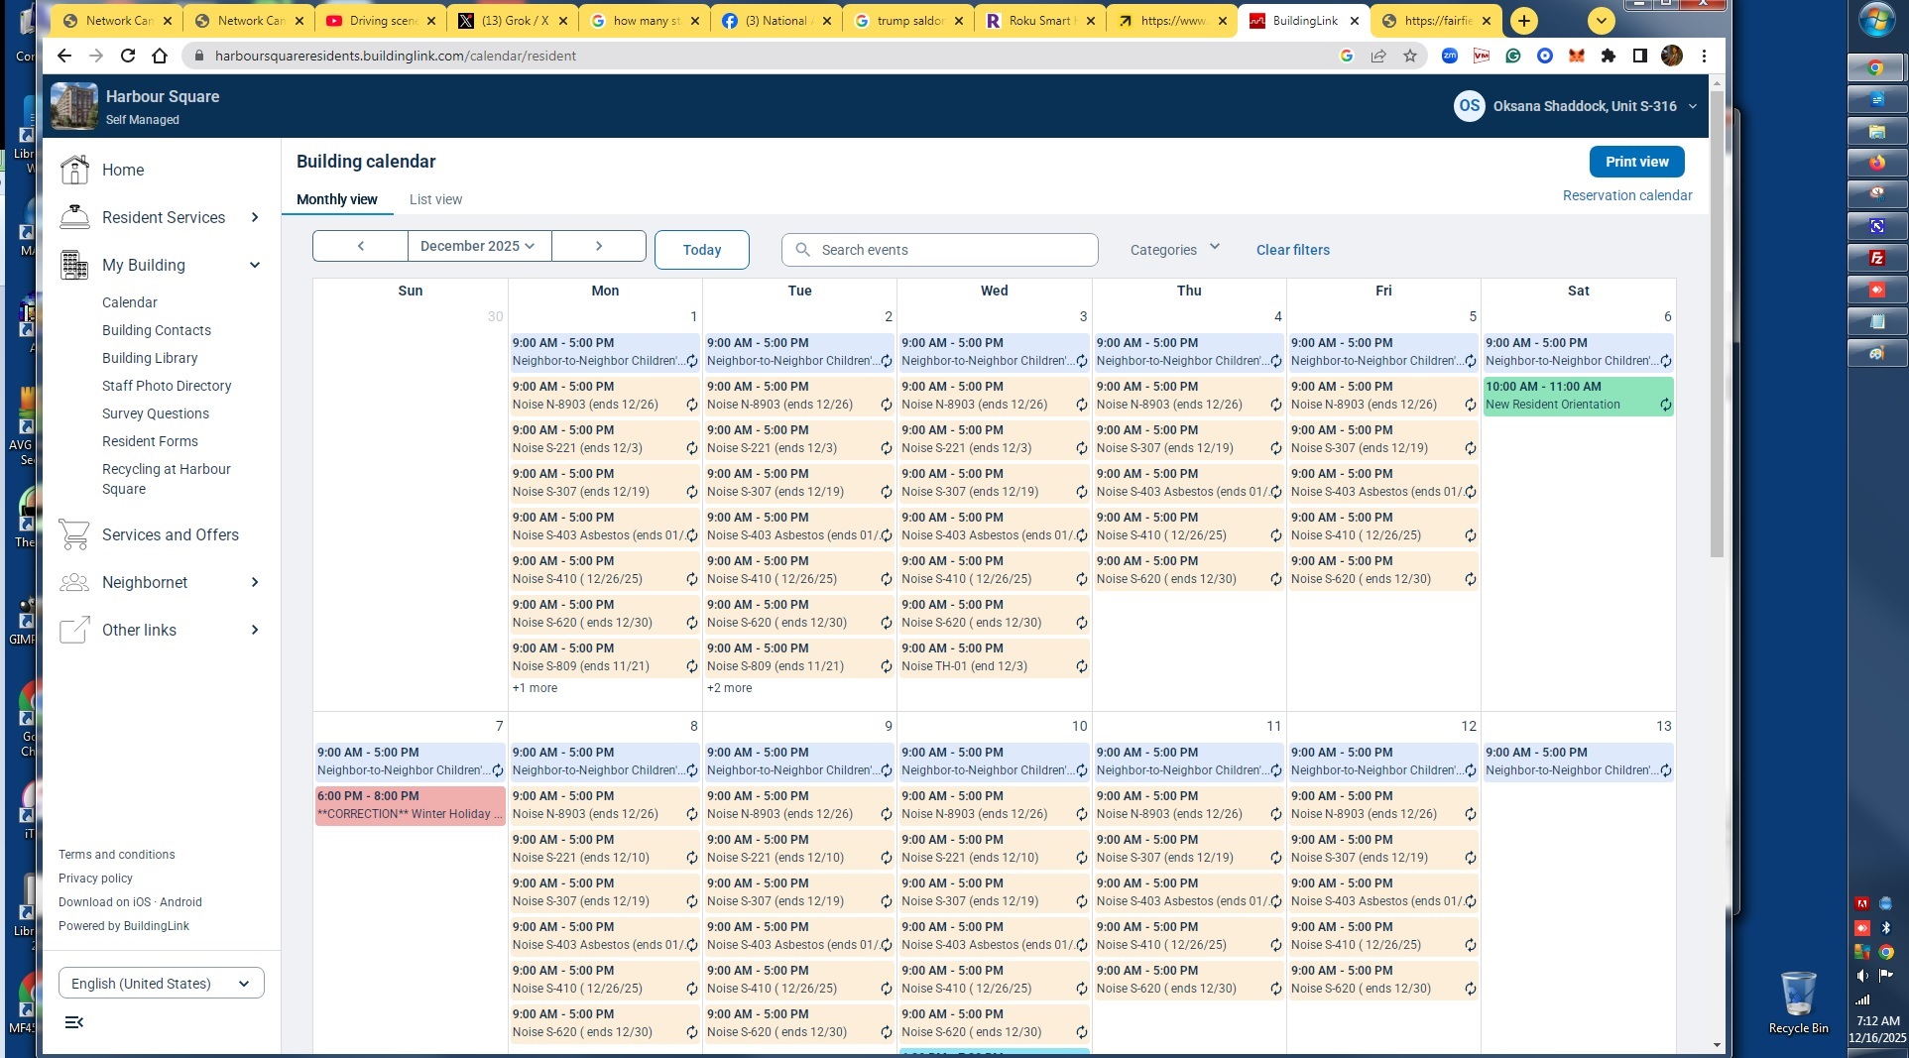Click the Home icon in sidebar
Viewport: 1909px width, 1058px height.
pos(74,170)
